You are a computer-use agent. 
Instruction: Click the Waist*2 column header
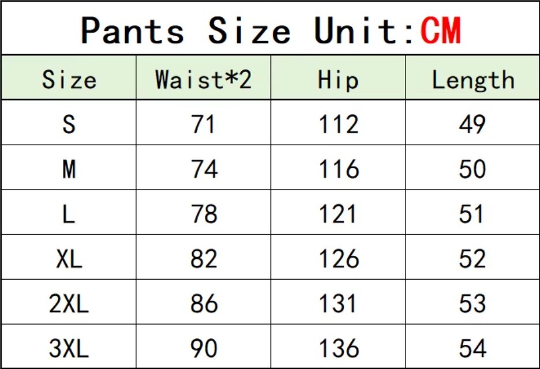point(204,80)
